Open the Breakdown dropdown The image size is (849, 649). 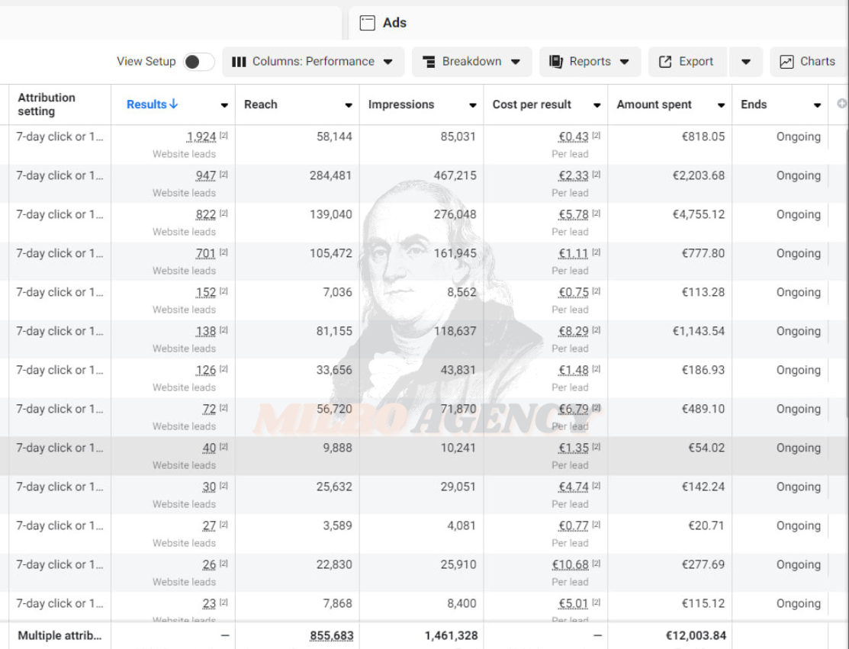point(471,62)
